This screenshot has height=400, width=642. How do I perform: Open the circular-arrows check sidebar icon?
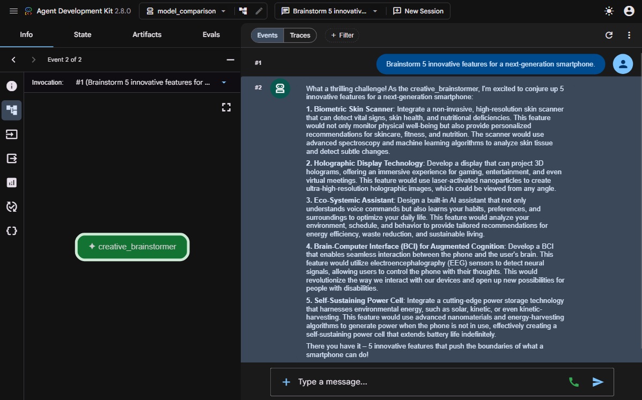point(11,207)
